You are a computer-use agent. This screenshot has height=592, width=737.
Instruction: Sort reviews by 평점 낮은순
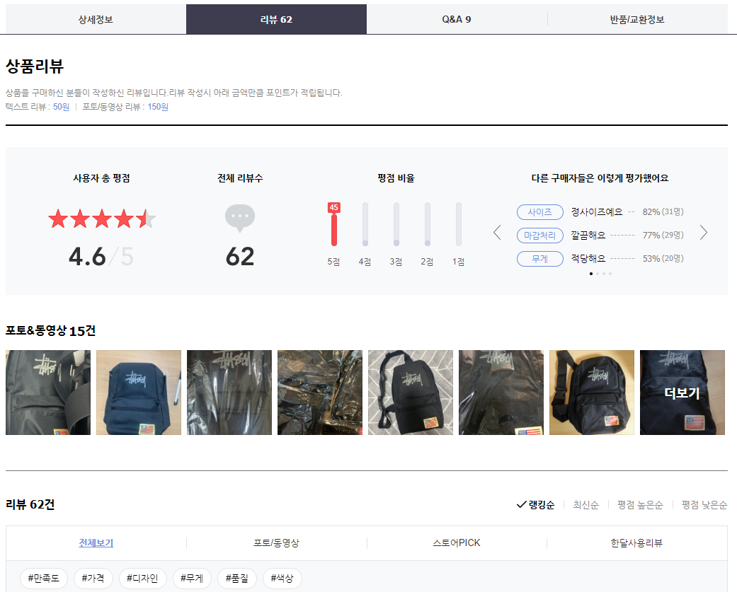coord(704,504)
